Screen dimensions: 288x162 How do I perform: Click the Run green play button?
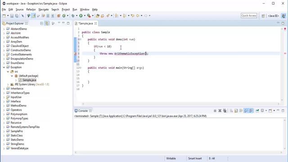[81, 16]
